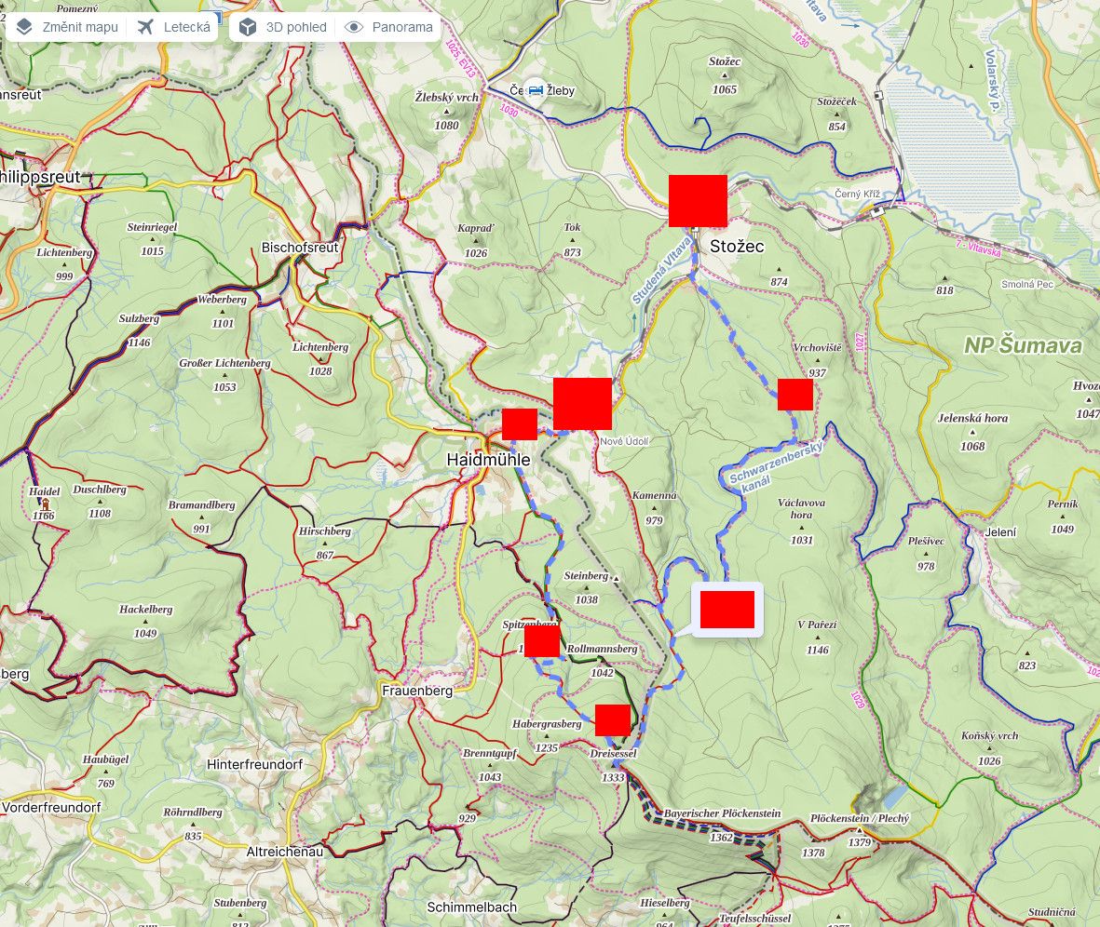Click the Plöckenstein / Plechý peak label
The width and height of the screenshot is (1100, 927).
[860, 818]
